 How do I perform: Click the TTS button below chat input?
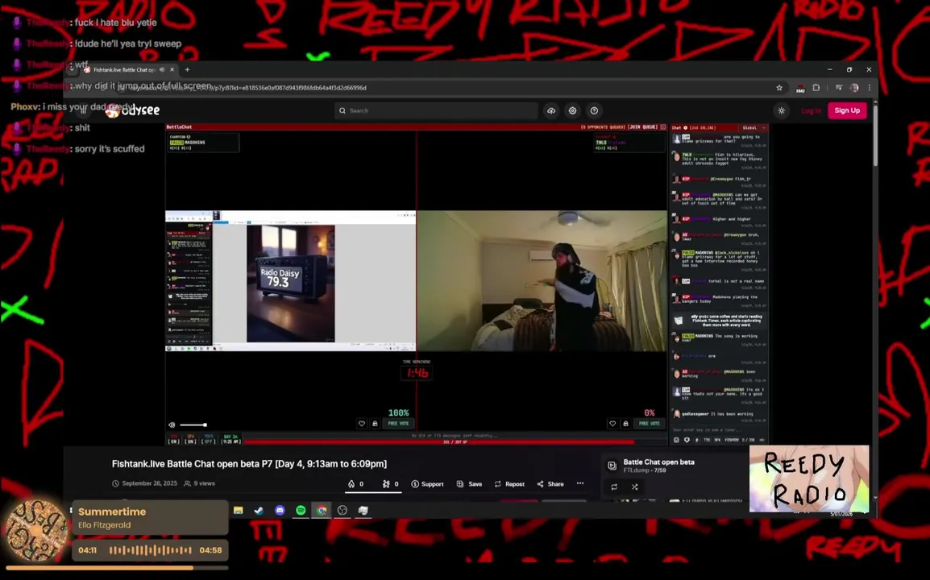(707, 440)
